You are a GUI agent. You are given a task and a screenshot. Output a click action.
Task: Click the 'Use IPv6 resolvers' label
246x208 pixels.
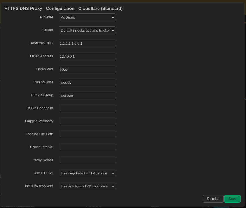click(38, 186)
